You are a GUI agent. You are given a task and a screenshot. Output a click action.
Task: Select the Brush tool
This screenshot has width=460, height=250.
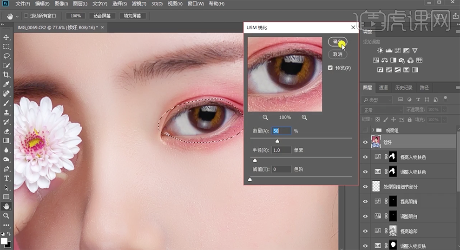click(x=6, y=103)
